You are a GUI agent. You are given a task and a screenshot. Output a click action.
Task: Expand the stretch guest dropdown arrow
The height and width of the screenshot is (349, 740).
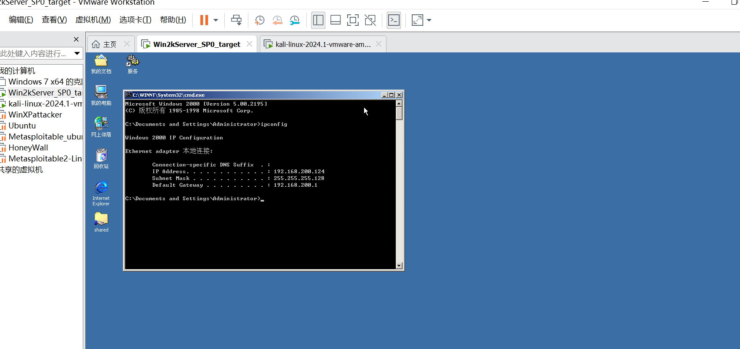point(429,20)
